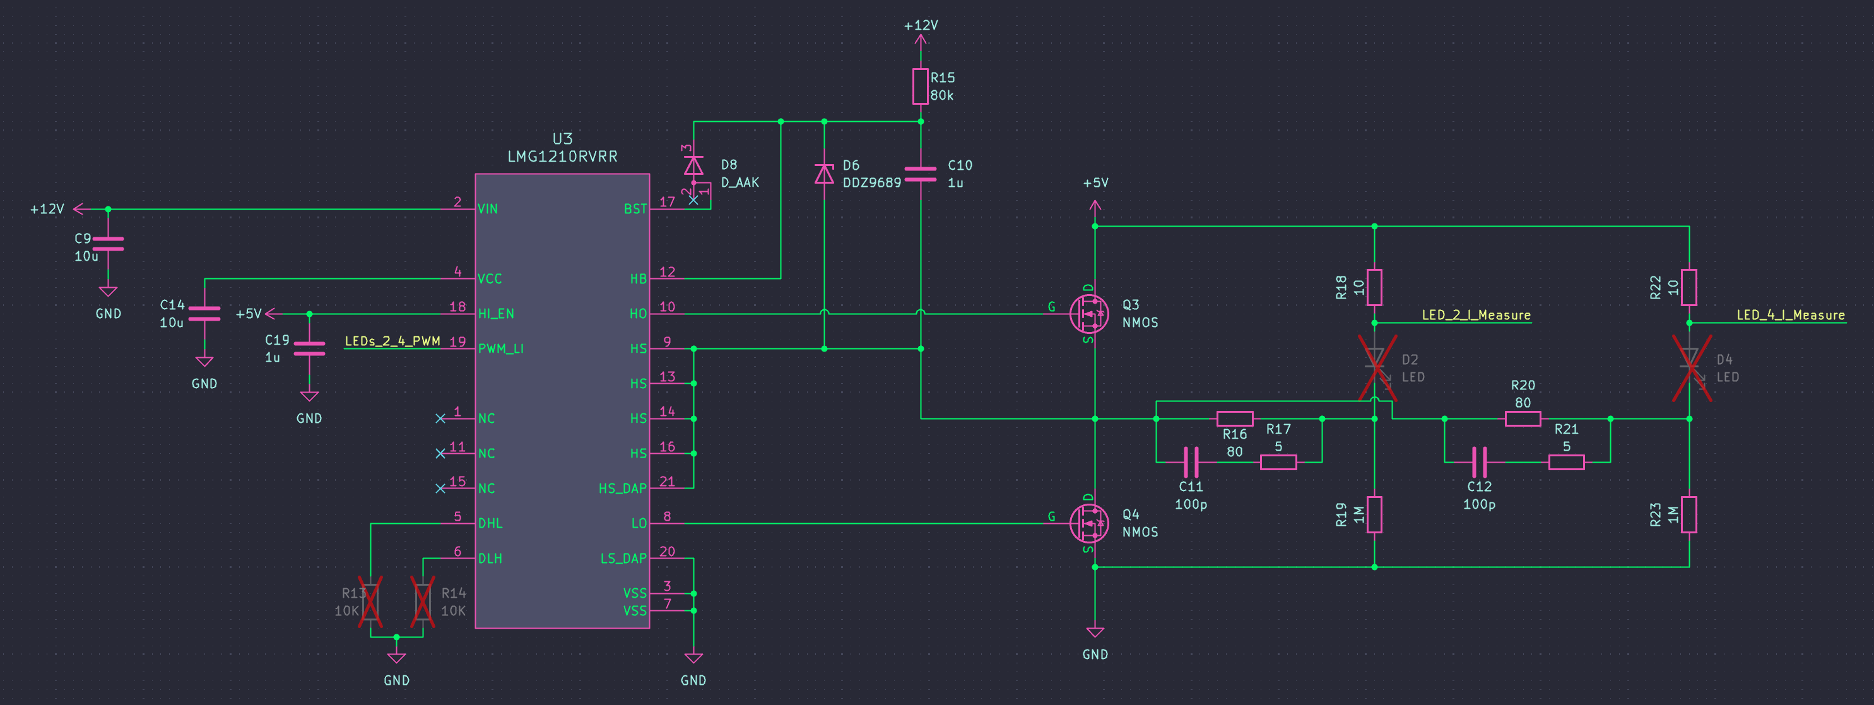
Task: Select the Q4 NMOS transistor symbol
Action: pyautogui.click(x=1089, y=523)
